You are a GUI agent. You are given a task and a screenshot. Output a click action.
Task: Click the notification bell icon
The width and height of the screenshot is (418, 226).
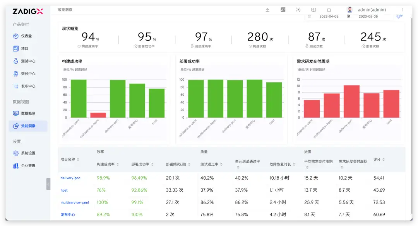click(x=329, y=9)
